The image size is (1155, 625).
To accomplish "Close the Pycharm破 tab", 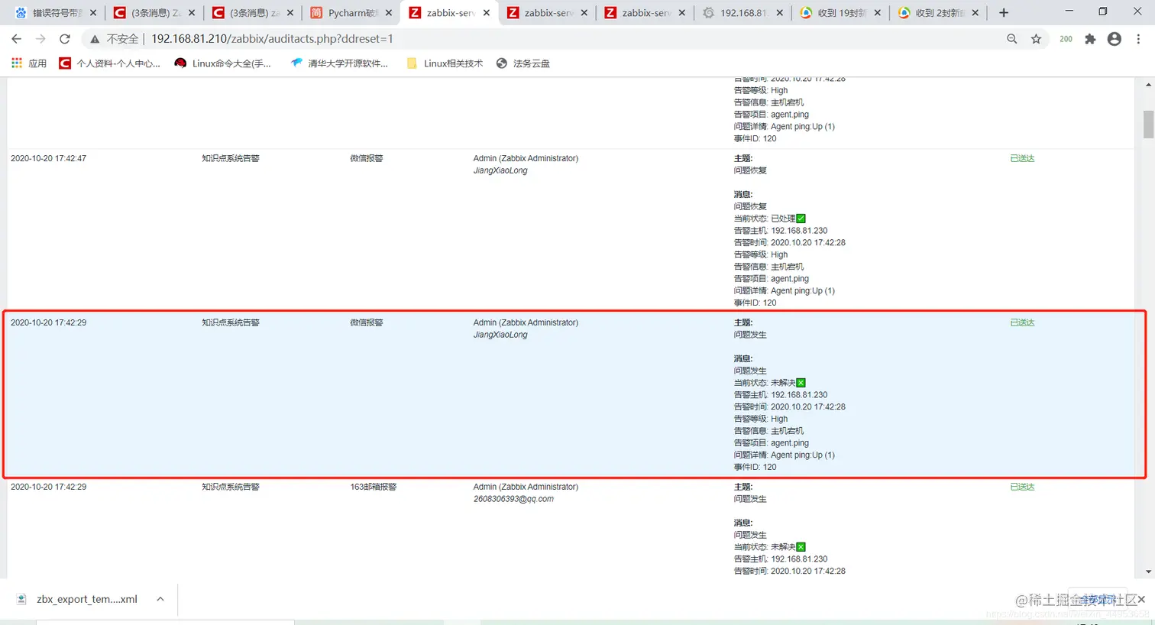I will [x=389, y=13].
